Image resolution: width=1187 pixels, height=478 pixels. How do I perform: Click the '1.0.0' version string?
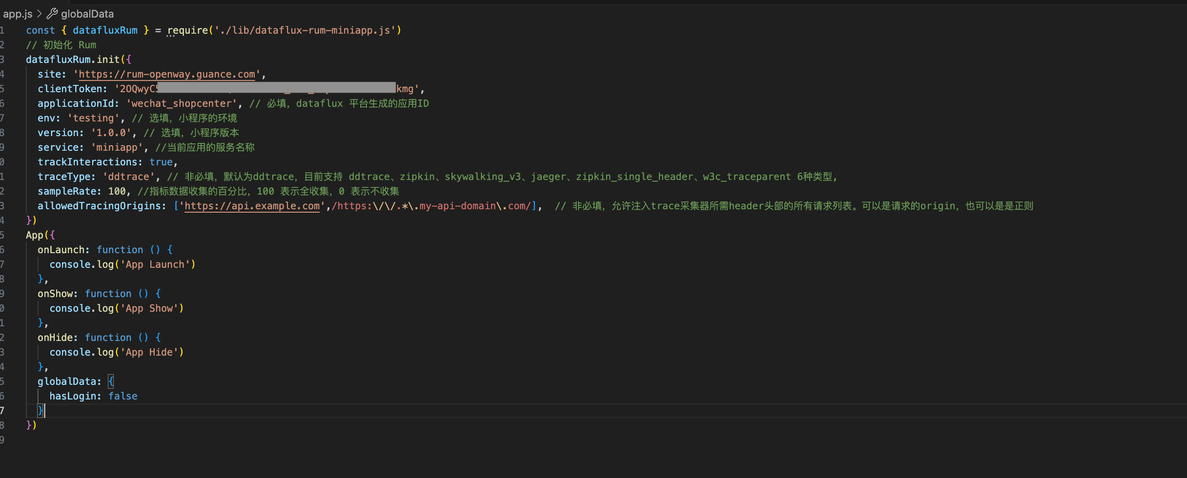coord(111,133)
